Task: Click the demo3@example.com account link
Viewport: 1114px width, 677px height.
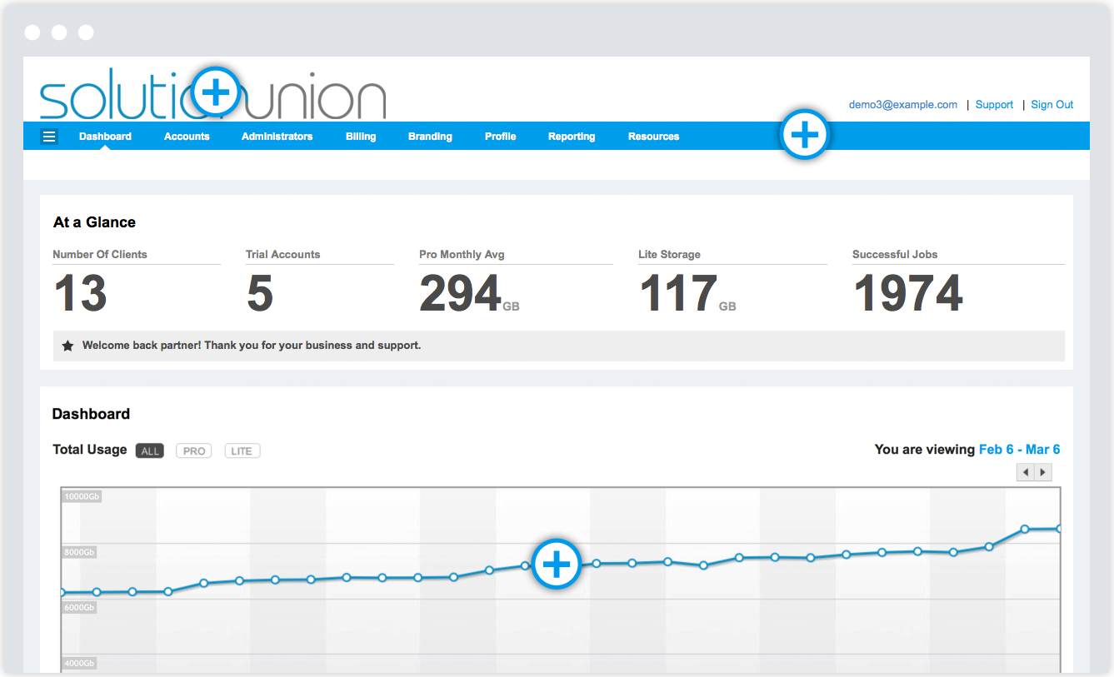Action: click(902, 105)
